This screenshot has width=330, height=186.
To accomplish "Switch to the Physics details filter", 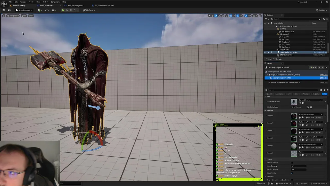I will [306, 94].
